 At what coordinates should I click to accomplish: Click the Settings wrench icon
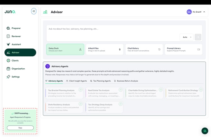click(8, 77)
